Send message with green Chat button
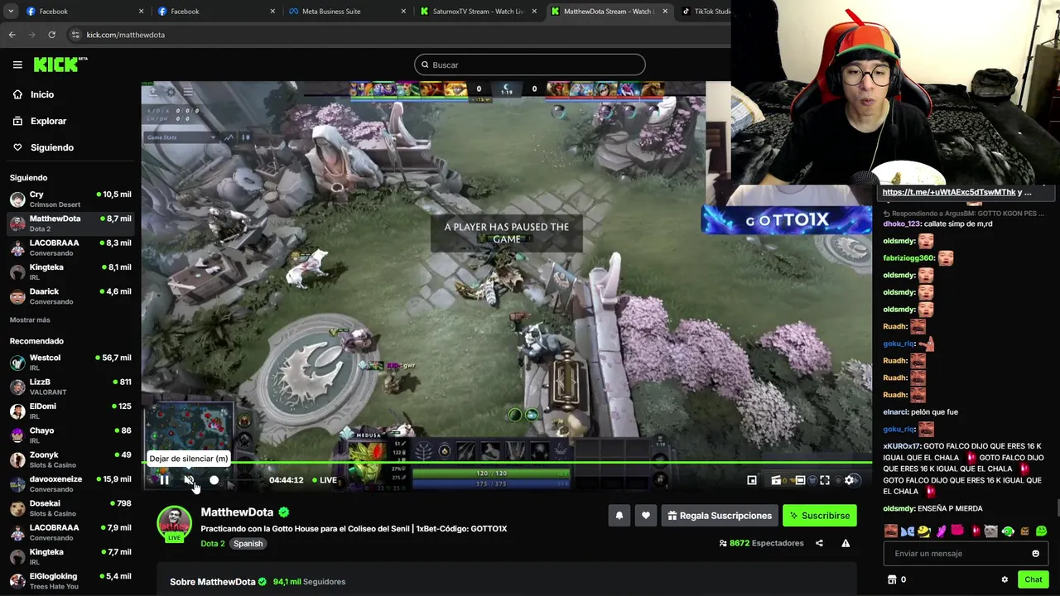This screenshot has width=1060, height=596. coord(1033,579)
